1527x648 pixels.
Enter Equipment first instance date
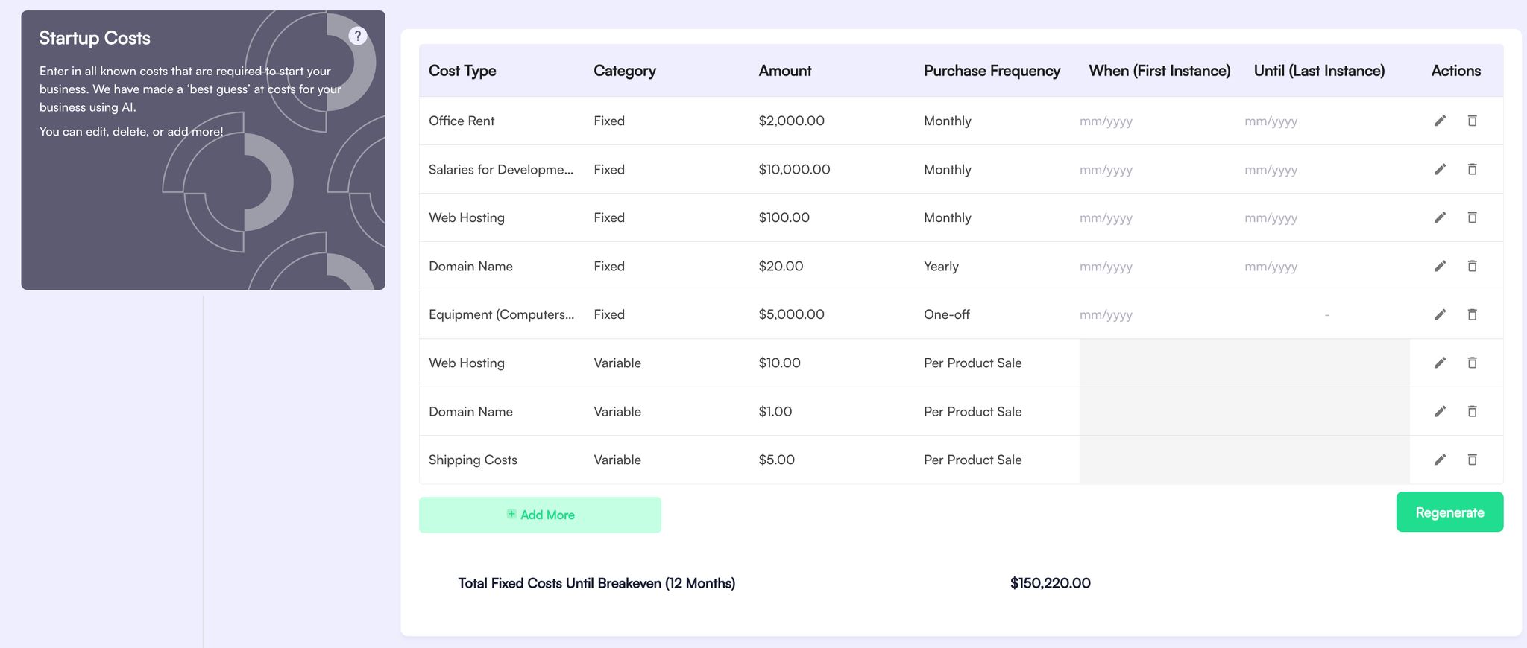pos(1106,315)
